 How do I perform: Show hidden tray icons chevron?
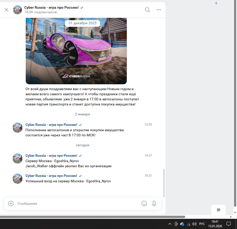coord(170,224)
